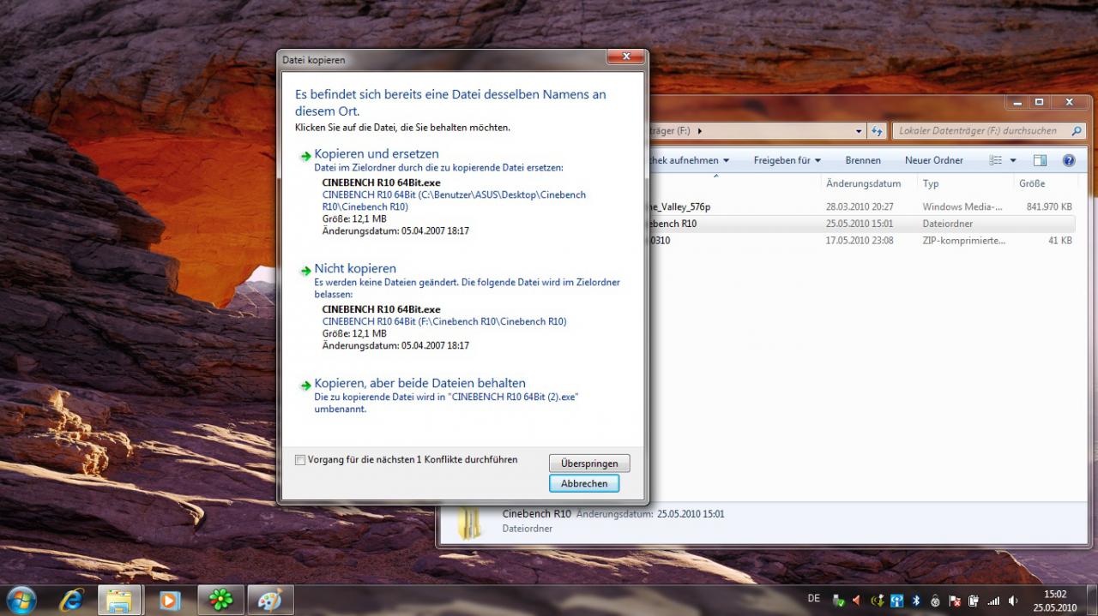Viewport: 1098px width, 616px height.
Task: Click the network signal bars tray icon
Action: coord(993,601)
